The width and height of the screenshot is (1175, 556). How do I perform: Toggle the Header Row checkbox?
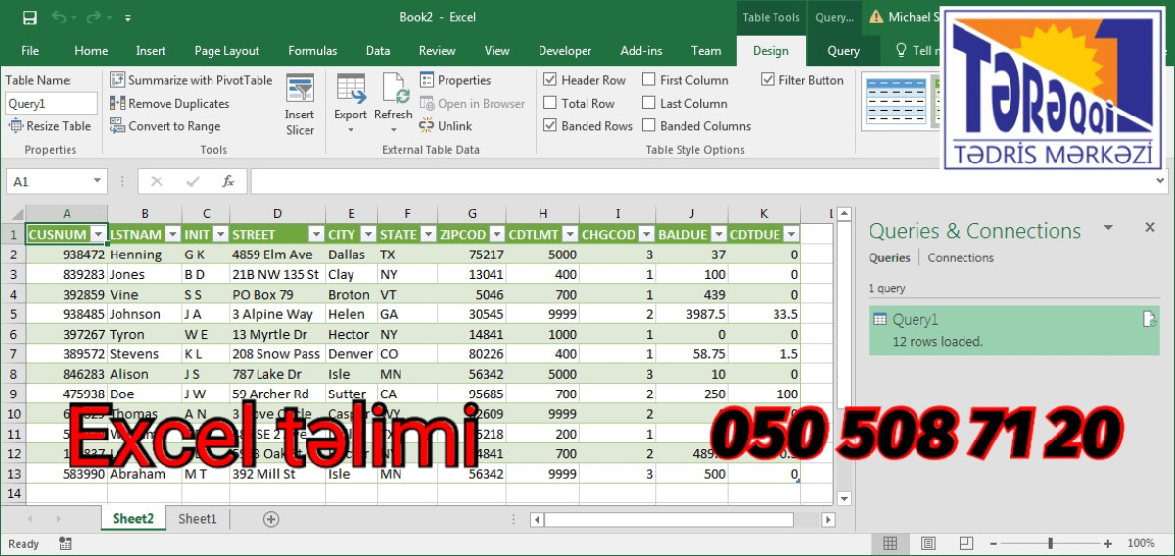click(x=550, y=80)
